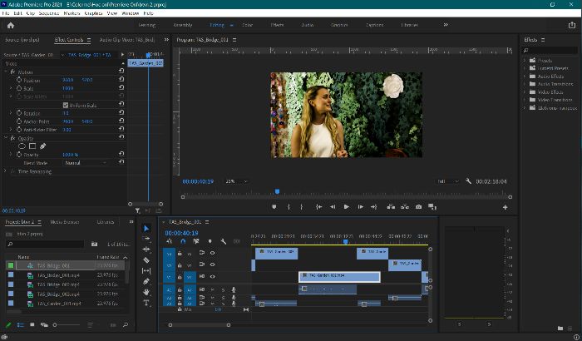
Task: Click Mark In button
Action: tap(289, 207)
